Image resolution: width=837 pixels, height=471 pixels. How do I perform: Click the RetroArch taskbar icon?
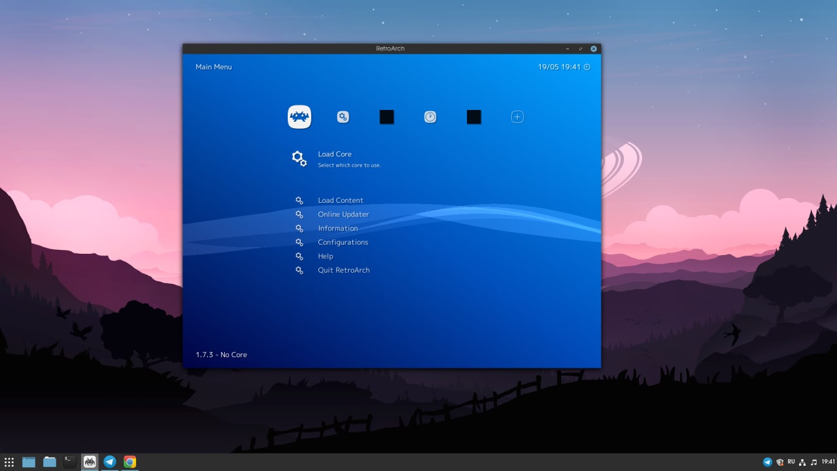[x=90, y=462]
